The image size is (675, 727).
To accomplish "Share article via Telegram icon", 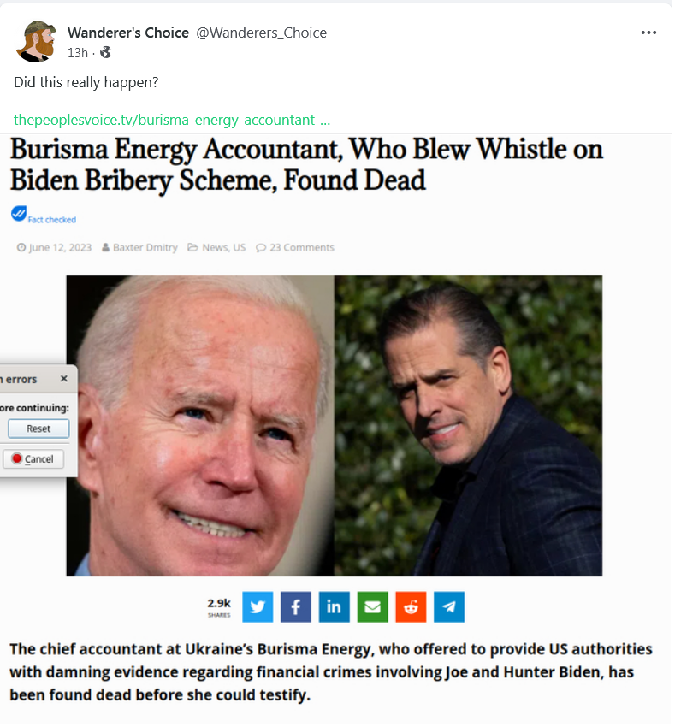I will point(451,609).
